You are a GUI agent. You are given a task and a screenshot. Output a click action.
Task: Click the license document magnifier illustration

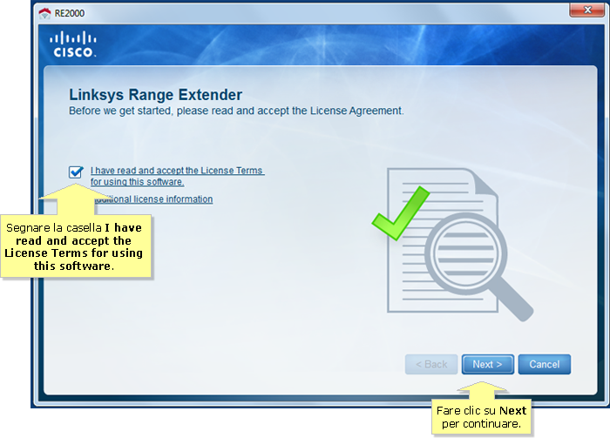452,244
